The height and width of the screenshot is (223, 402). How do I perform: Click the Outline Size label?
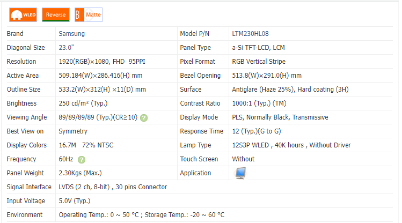24,90
